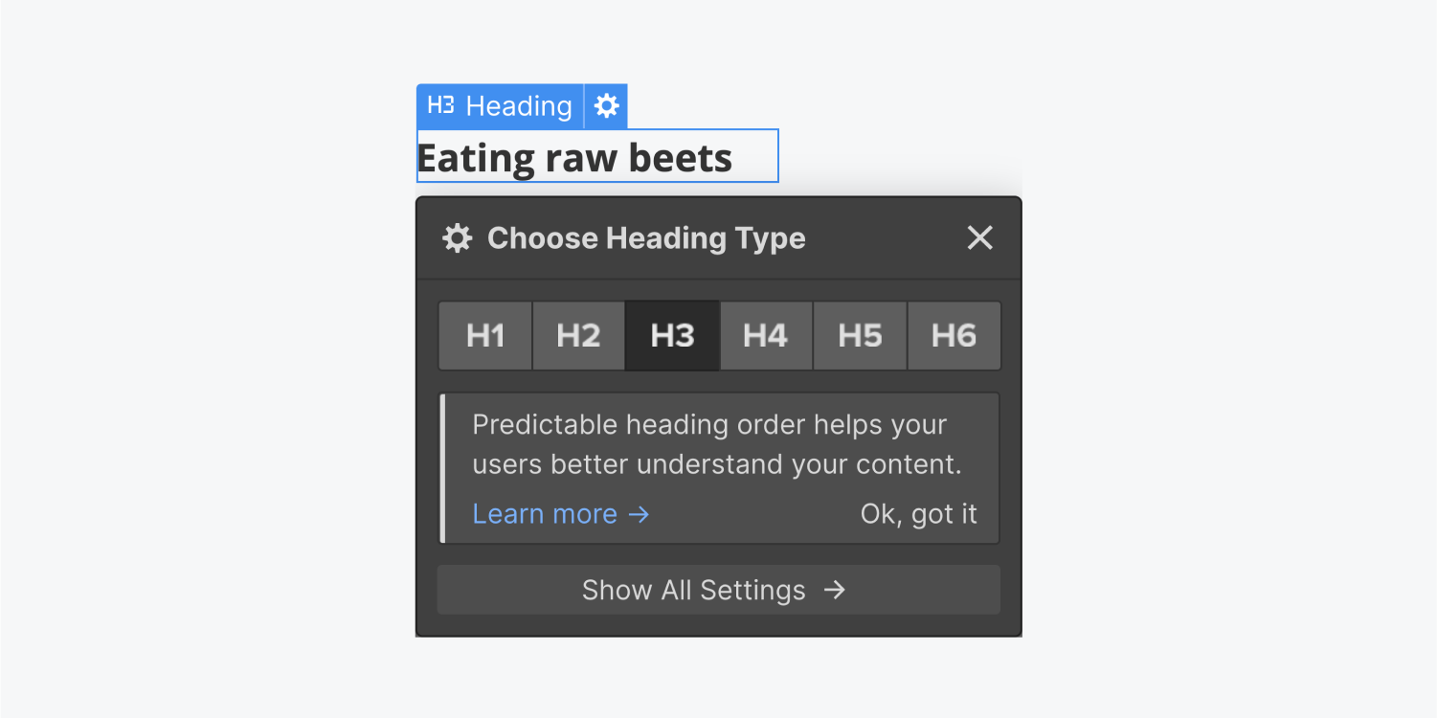Choose the H5 heading level

(859, 335)
